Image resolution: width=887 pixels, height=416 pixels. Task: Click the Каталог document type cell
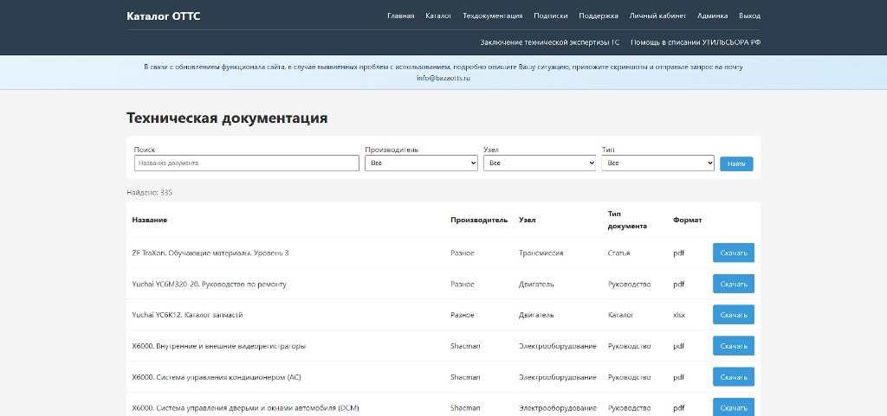coord(620,315)
